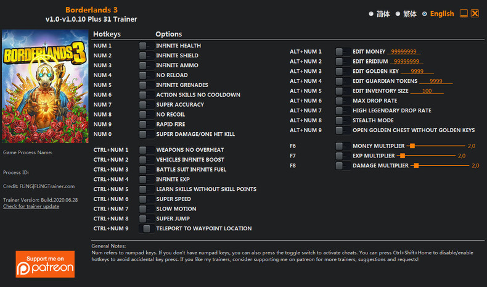Click the Borderlands 3 cover art image

(46, 86)
